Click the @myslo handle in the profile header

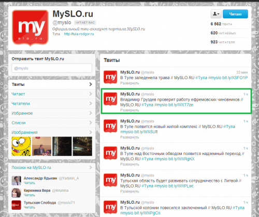click(x=62, y=23)
